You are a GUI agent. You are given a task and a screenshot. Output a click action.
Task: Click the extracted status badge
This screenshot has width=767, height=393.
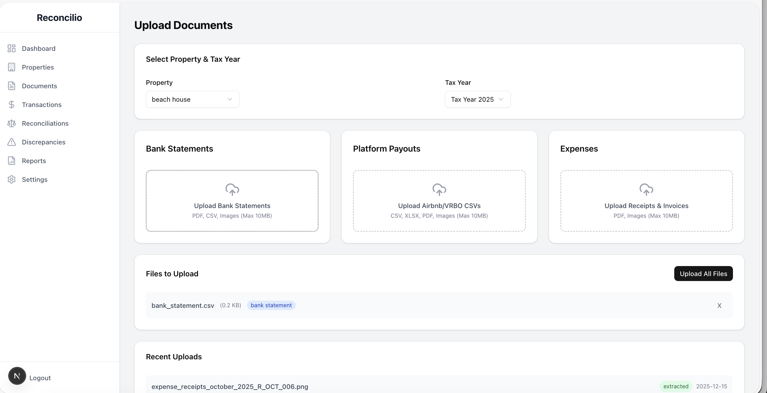[x=676, y=386]
